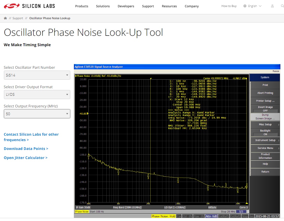The height and width of the screenshot is (221, 284).
Task: Click the Phase Noise: Hold status indicator
Action: [x=163, y=216]
